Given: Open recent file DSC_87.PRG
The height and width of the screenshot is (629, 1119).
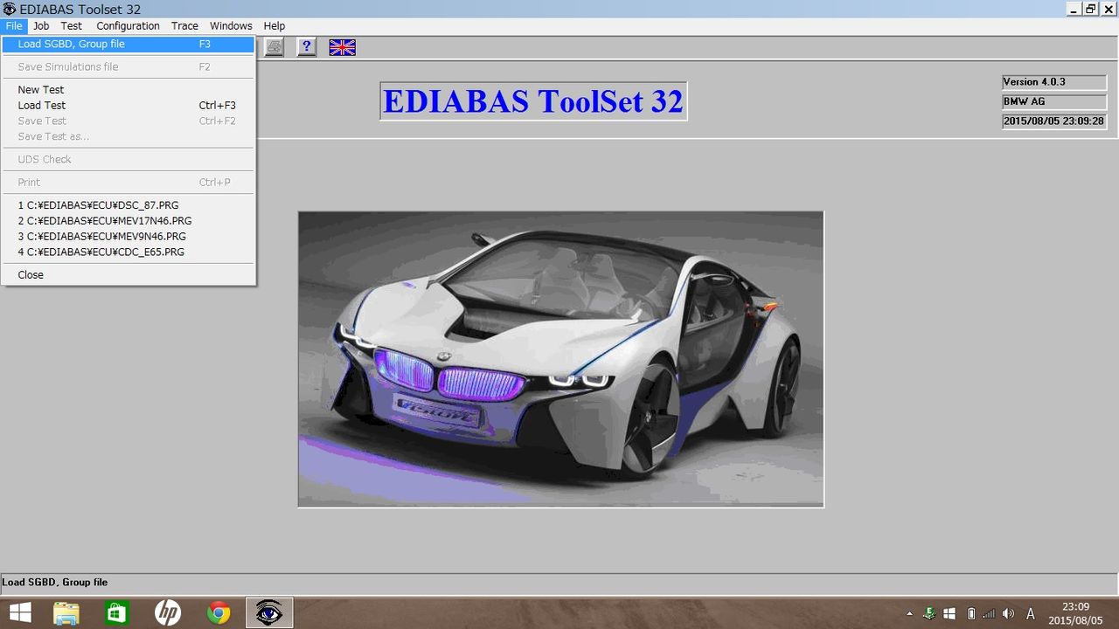Looking at the screenshot, I should 129,204.
